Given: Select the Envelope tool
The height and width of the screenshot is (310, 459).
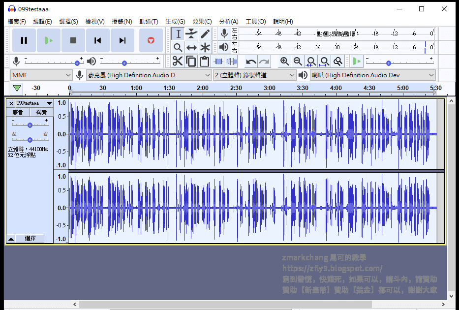Looking at the screenshot, I should [x=191, y=33].
